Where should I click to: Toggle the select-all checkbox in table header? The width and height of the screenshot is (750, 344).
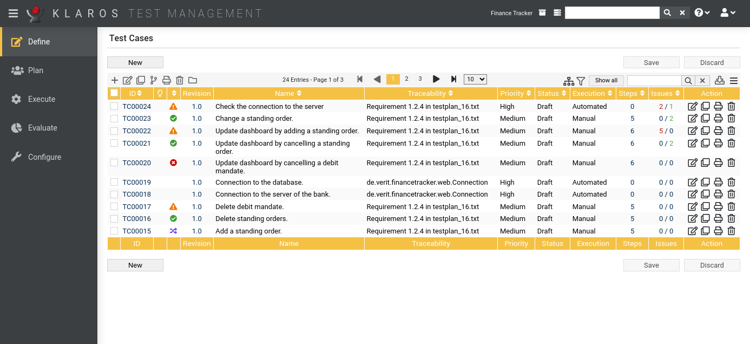[114, 93]
